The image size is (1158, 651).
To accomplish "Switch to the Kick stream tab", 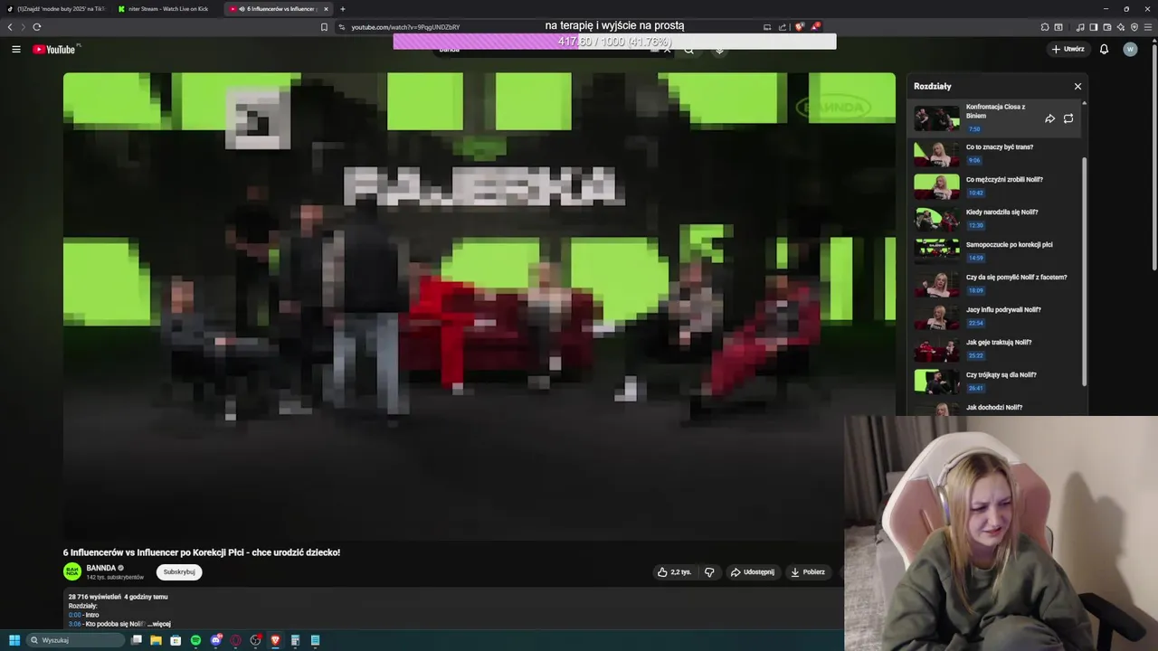I will [166, 9].
